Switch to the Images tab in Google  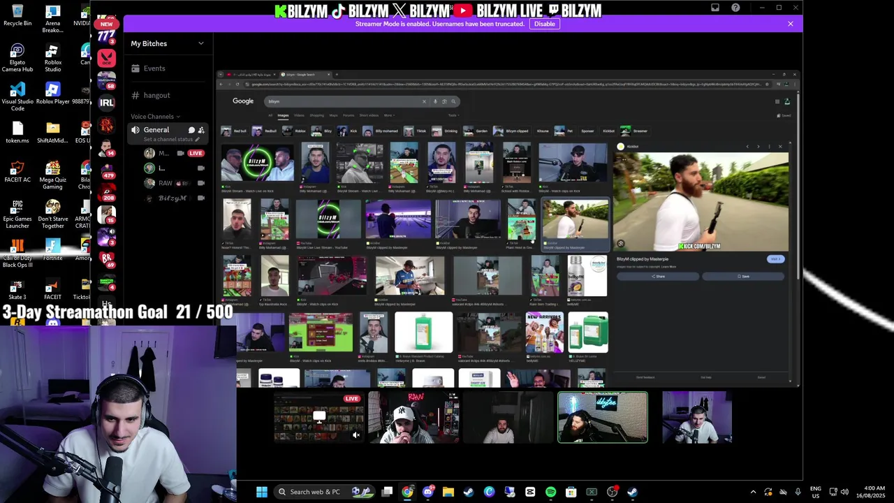point(284,115)
